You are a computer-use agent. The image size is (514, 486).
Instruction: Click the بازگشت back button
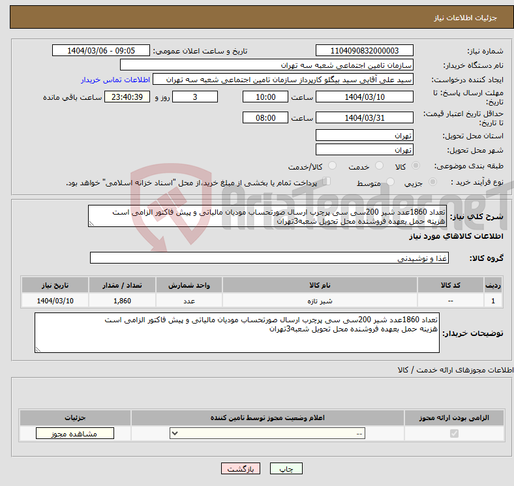click(x=241, y=469)
